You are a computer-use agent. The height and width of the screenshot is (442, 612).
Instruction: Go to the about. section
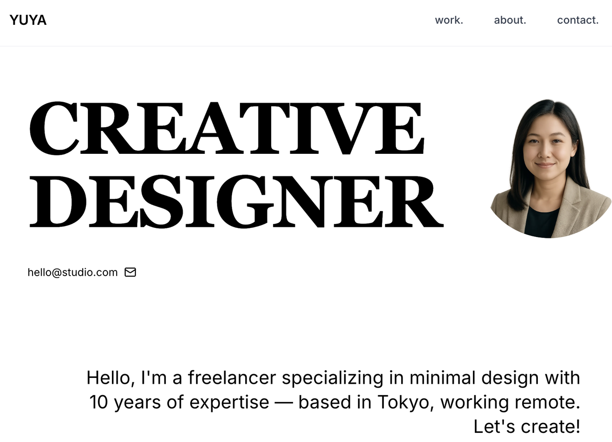pyautogui.click(x=510, y=20)
